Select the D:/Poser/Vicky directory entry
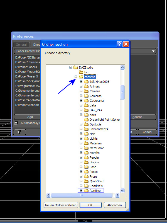The height and width of the screenshot is (223, 167). pos(27,81)
